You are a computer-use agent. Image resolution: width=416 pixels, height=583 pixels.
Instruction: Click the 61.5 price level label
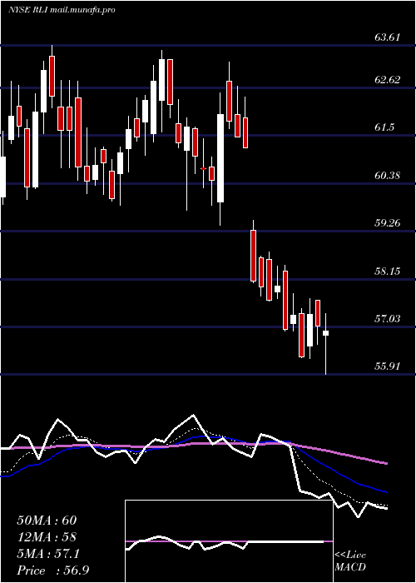(384, 127)
